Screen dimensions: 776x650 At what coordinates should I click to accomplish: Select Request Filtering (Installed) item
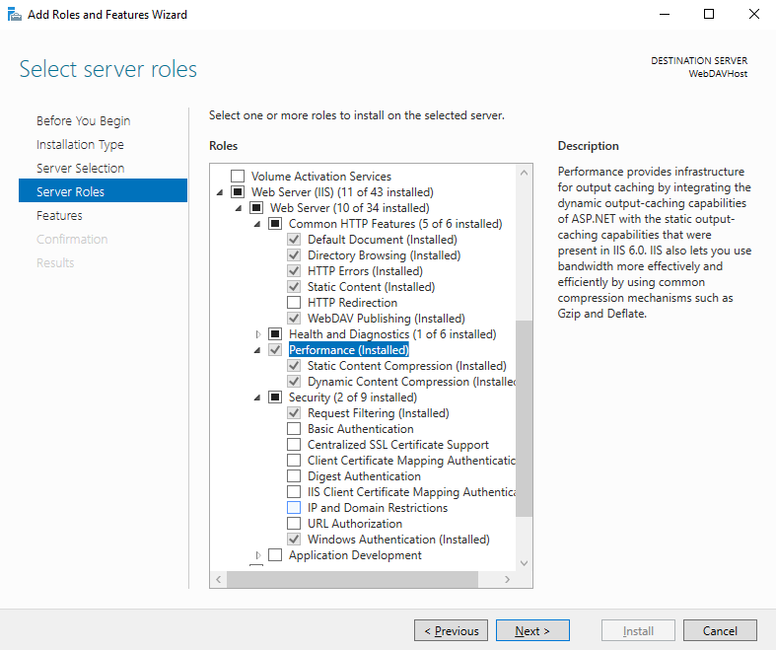(x=378, y=413)
